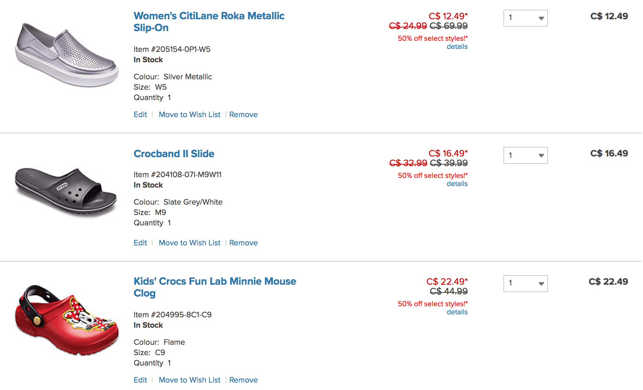The width and height of the screenshot is (643, 390).
Task: Open the Crocband II Slide product title
Action: coord(174,154)
